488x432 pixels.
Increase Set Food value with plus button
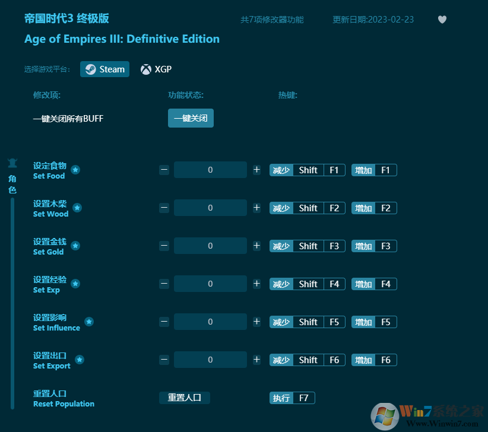click(x=256, y=170)
